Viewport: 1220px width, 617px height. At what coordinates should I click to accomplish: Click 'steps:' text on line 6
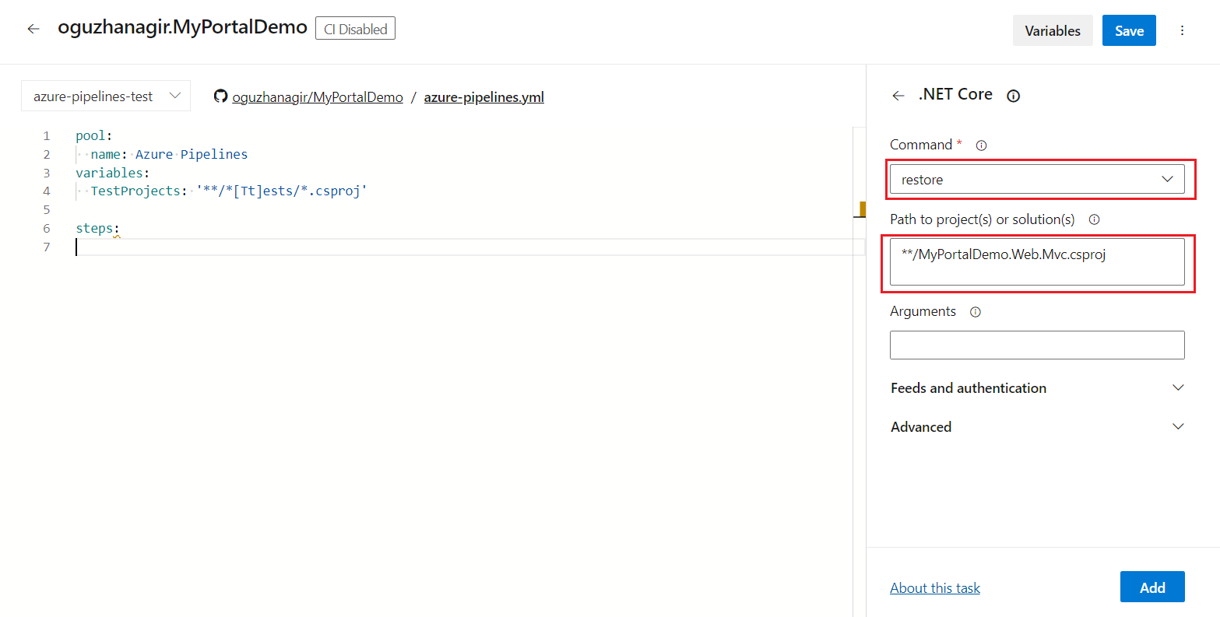[x=97, y=228]
